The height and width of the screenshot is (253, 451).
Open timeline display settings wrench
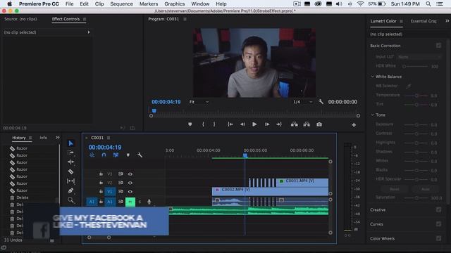click(140, 155)
